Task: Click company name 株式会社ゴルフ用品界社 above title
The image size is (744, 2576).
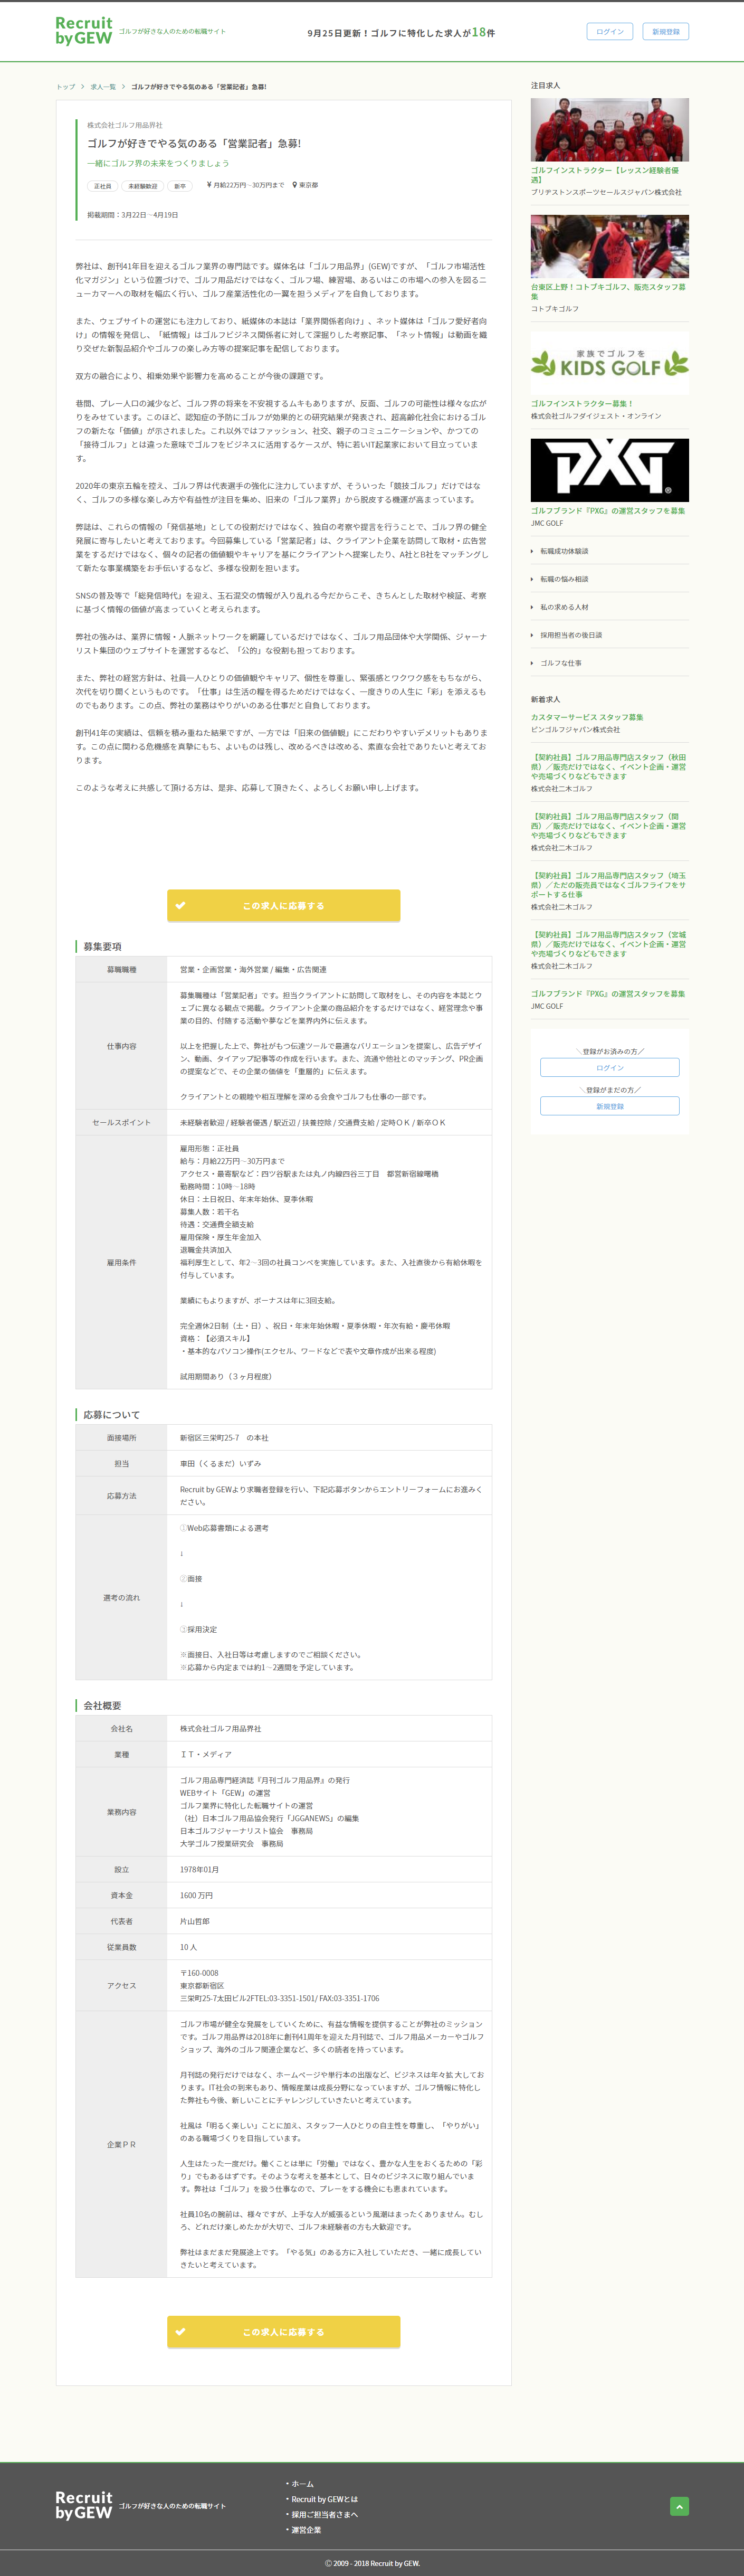Action: click(124, 125)
